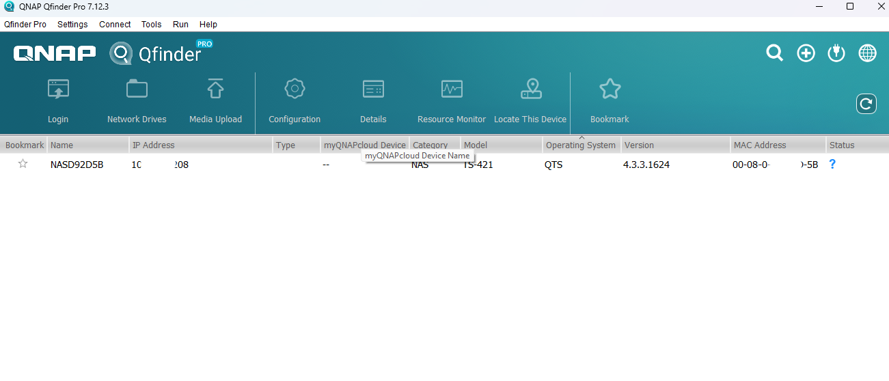
Task: Click the blue question mark status icon
Action: [832, 164]
